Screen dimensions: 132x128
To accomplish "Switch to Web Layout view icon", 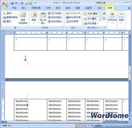I will coord(85,126).
